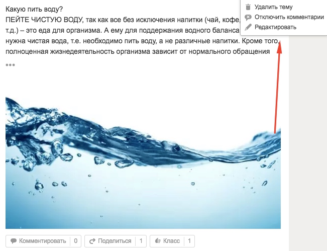This screenshot has height=251, width=327.
Task: Open the comment counter showing 0
Action: point(76,241)
